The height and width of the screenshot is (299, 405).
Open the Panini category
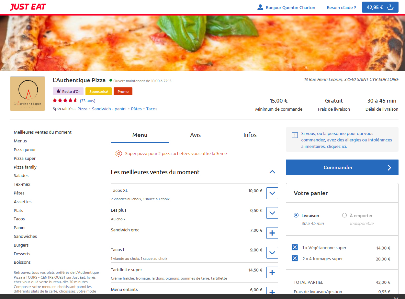tap(20, 228)
